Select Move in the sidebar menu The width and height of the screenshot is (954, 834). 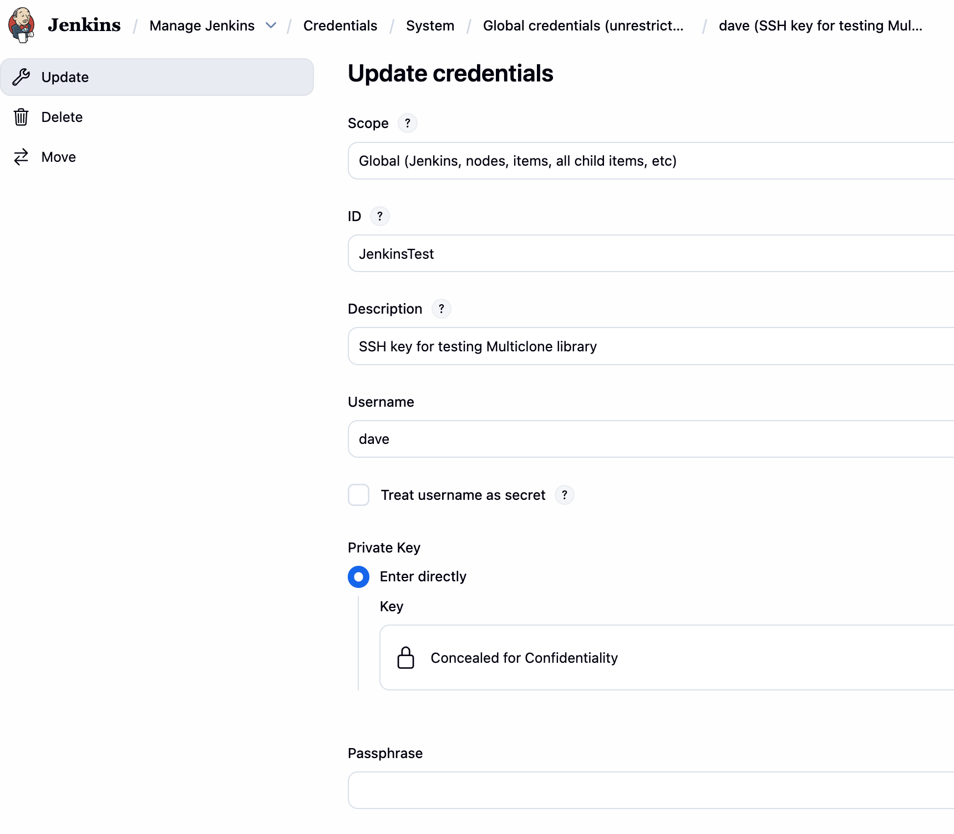59,157
